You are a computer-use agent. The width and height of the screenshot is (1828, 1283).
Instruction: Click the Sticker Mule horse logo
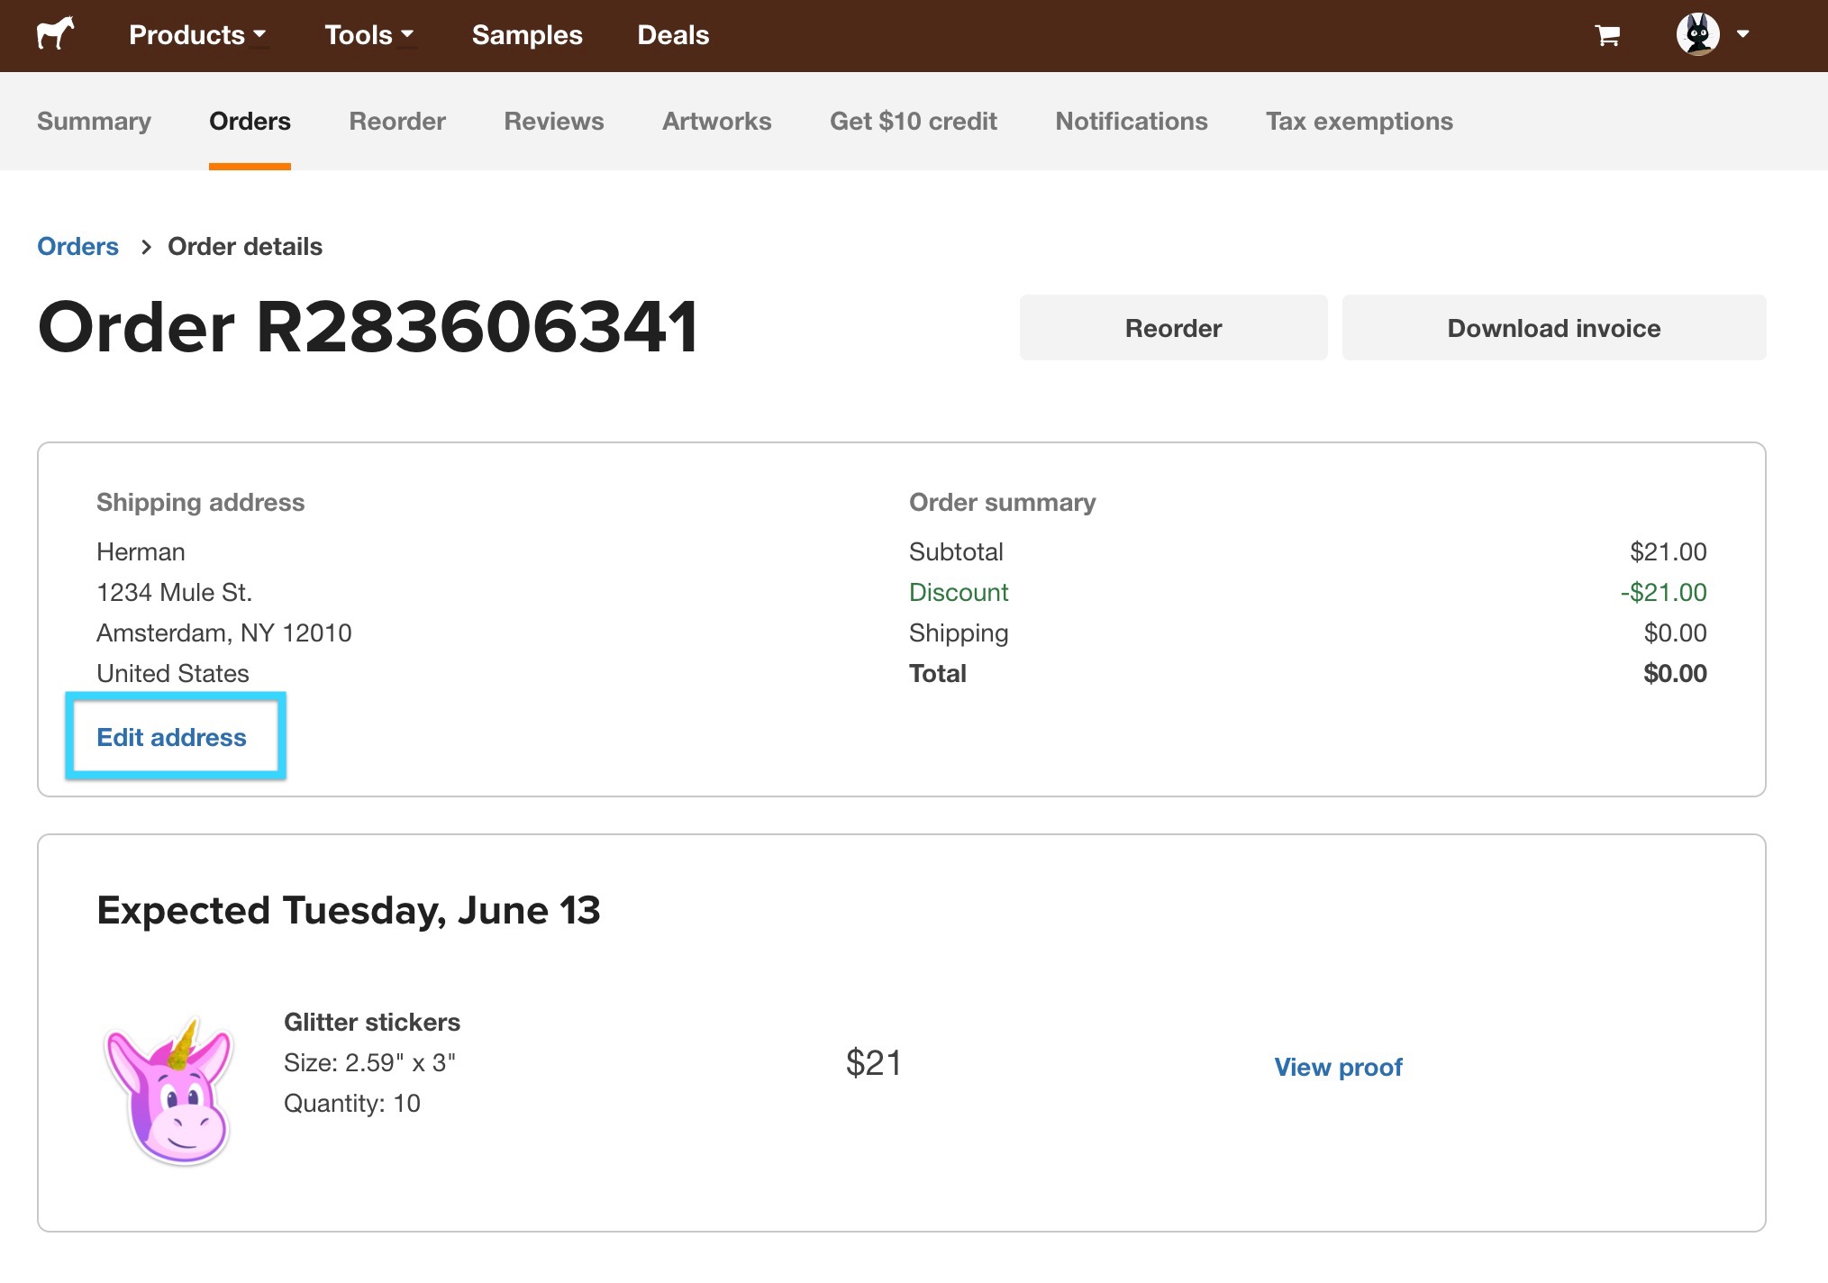tap(55, 34)
